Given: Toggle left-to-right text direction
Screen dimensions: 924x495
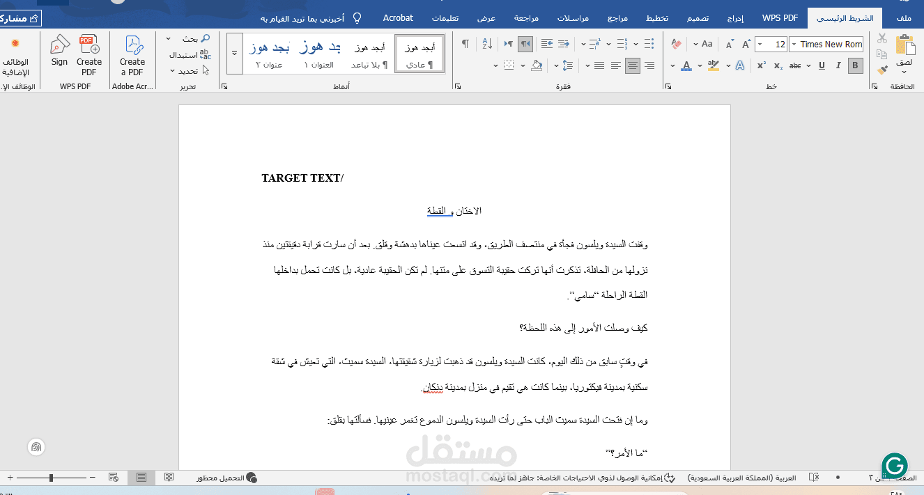Looking at the screenshot, I should pos(509,44).
